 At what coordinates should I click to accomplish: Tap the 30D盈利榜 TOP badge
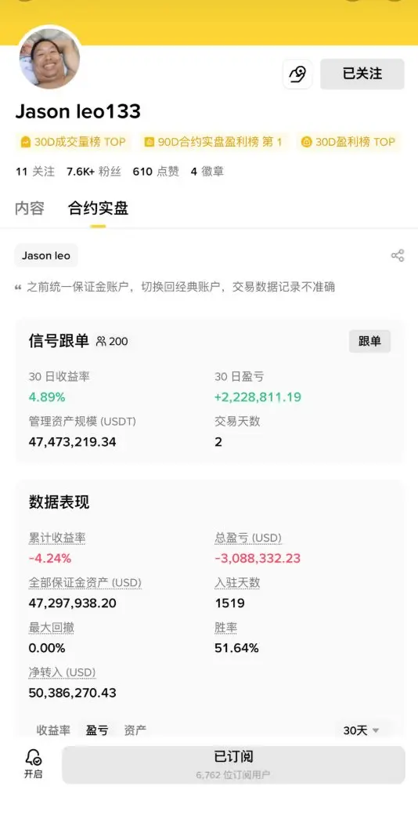(348, 142)
